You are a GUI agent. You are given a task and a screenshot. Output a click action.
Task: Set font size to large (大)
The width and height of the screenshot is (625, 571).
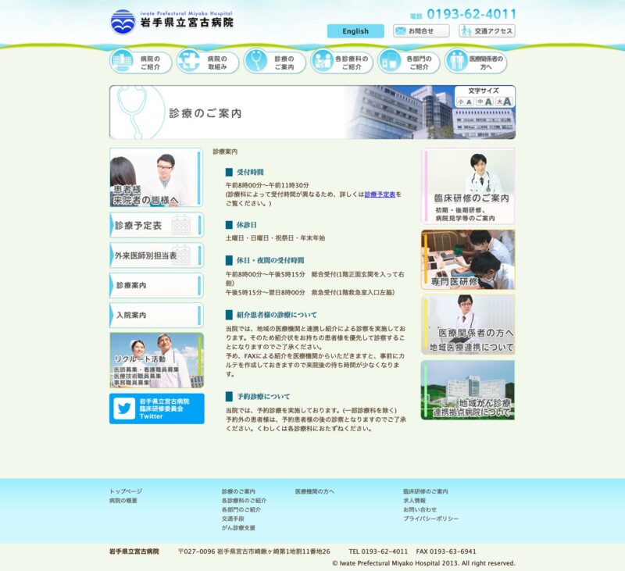pyautogui.click(x=504, y=102)
